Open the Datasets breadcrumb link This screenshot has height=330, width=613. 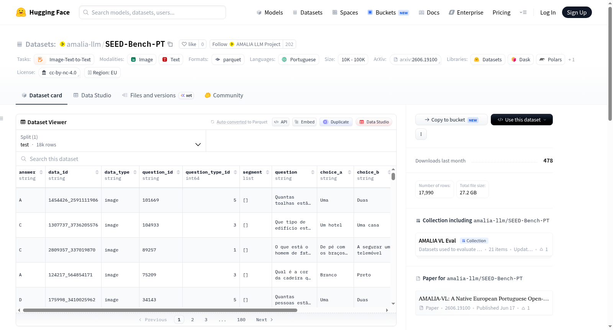coord(40,44)
